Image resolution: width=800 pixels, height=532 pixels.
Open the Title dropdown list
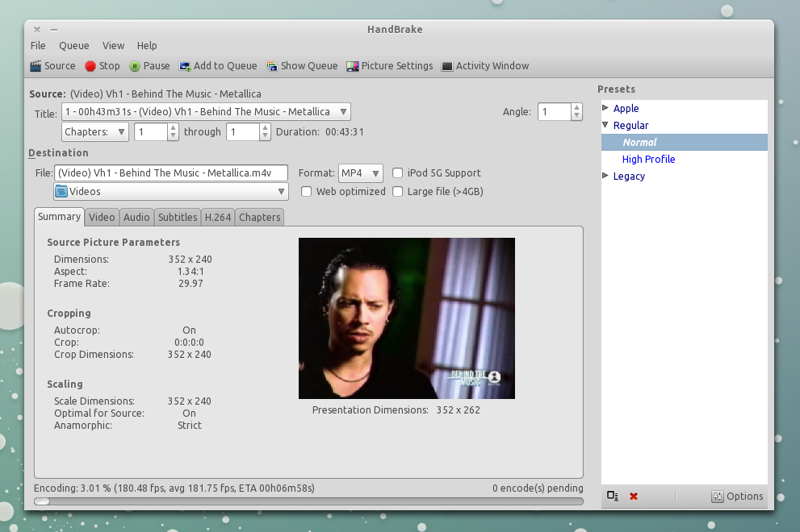point(206,112)
